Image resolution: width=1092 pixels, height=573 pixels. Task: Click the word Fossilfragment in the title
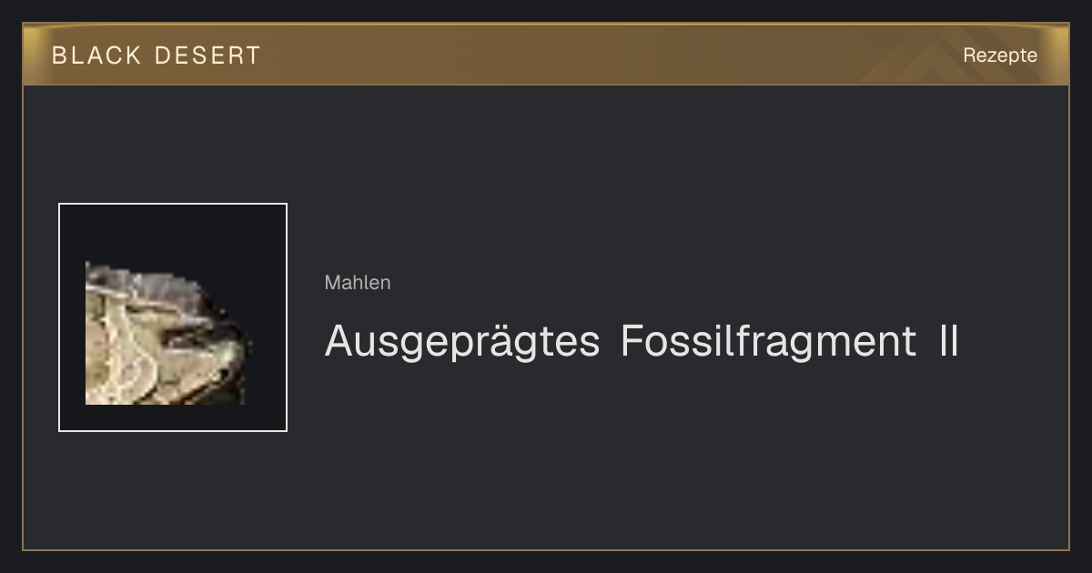tap(768, 342)
